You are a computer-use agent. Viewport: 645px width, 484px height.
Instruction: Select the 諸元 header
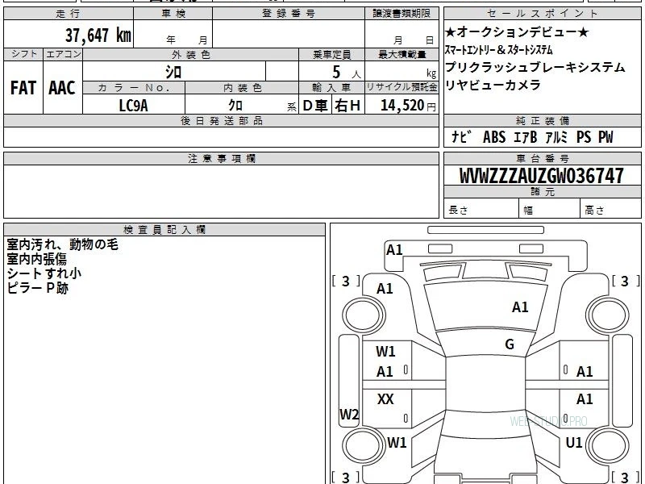[x=542, y=191]
